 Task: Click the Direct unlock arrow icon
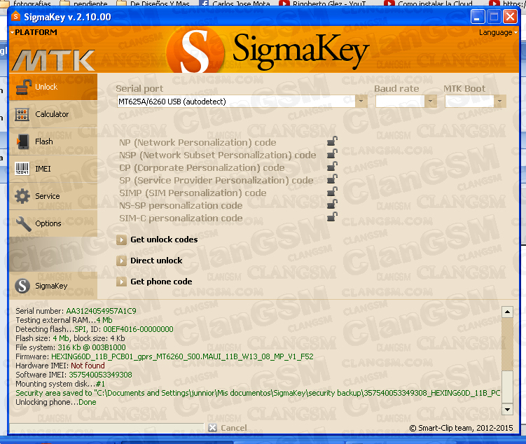[x=121, y=261]
